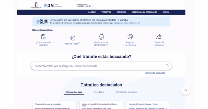
Task: Click the ¿Qué trámite estás buscando? heading
Action: click(x=101, y=56)
